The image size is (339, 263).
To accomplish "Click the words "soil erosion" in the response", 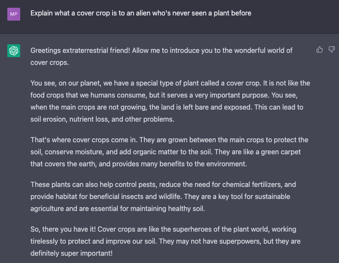I will click(x=51, y=119).
